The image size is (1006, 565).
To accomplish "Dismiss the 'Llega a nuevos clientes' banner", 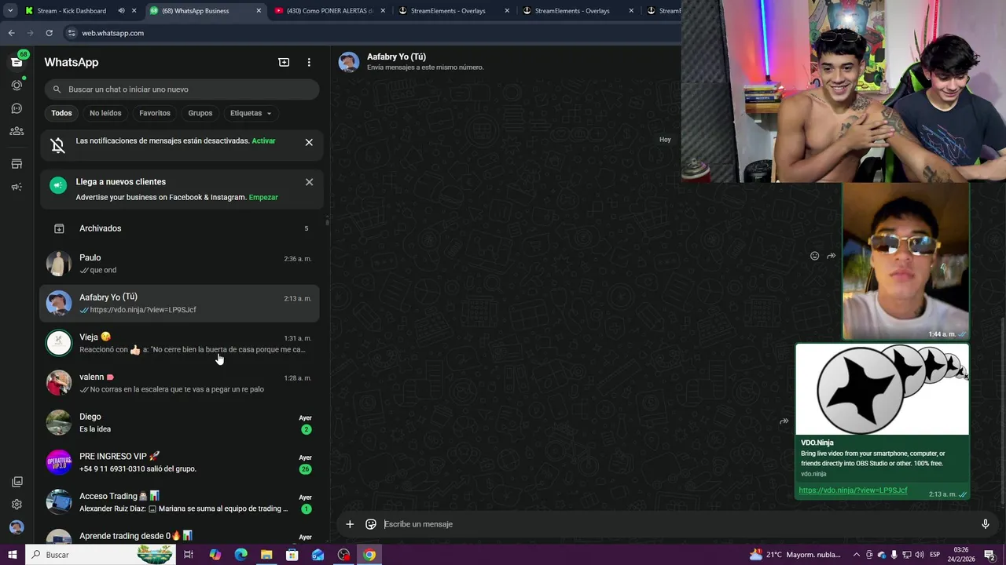I will 309,182.
